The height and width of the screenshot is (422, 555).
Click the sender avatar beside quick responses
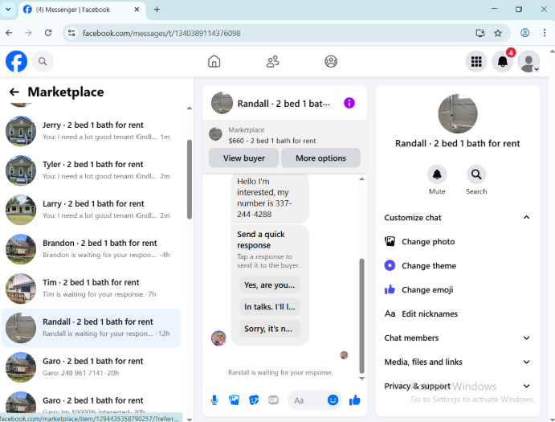218,338
